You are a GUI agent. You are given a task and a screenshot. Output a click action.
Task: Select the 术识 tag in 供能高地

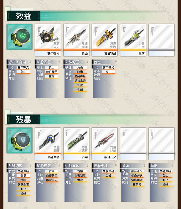(80, 180)
